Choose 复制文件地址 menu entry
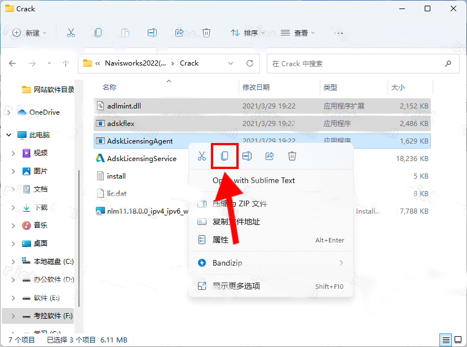Image resolution: width=467 pixels, height=347 pixels. (271, 222)
